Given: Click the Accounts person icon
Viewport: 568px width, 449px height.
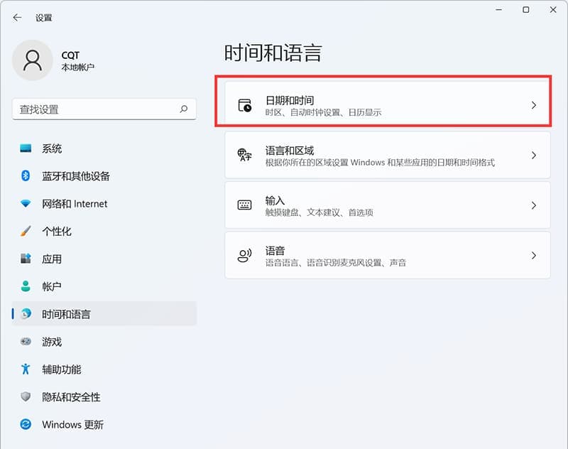Looking at the screenshot, I should (26, 287).
